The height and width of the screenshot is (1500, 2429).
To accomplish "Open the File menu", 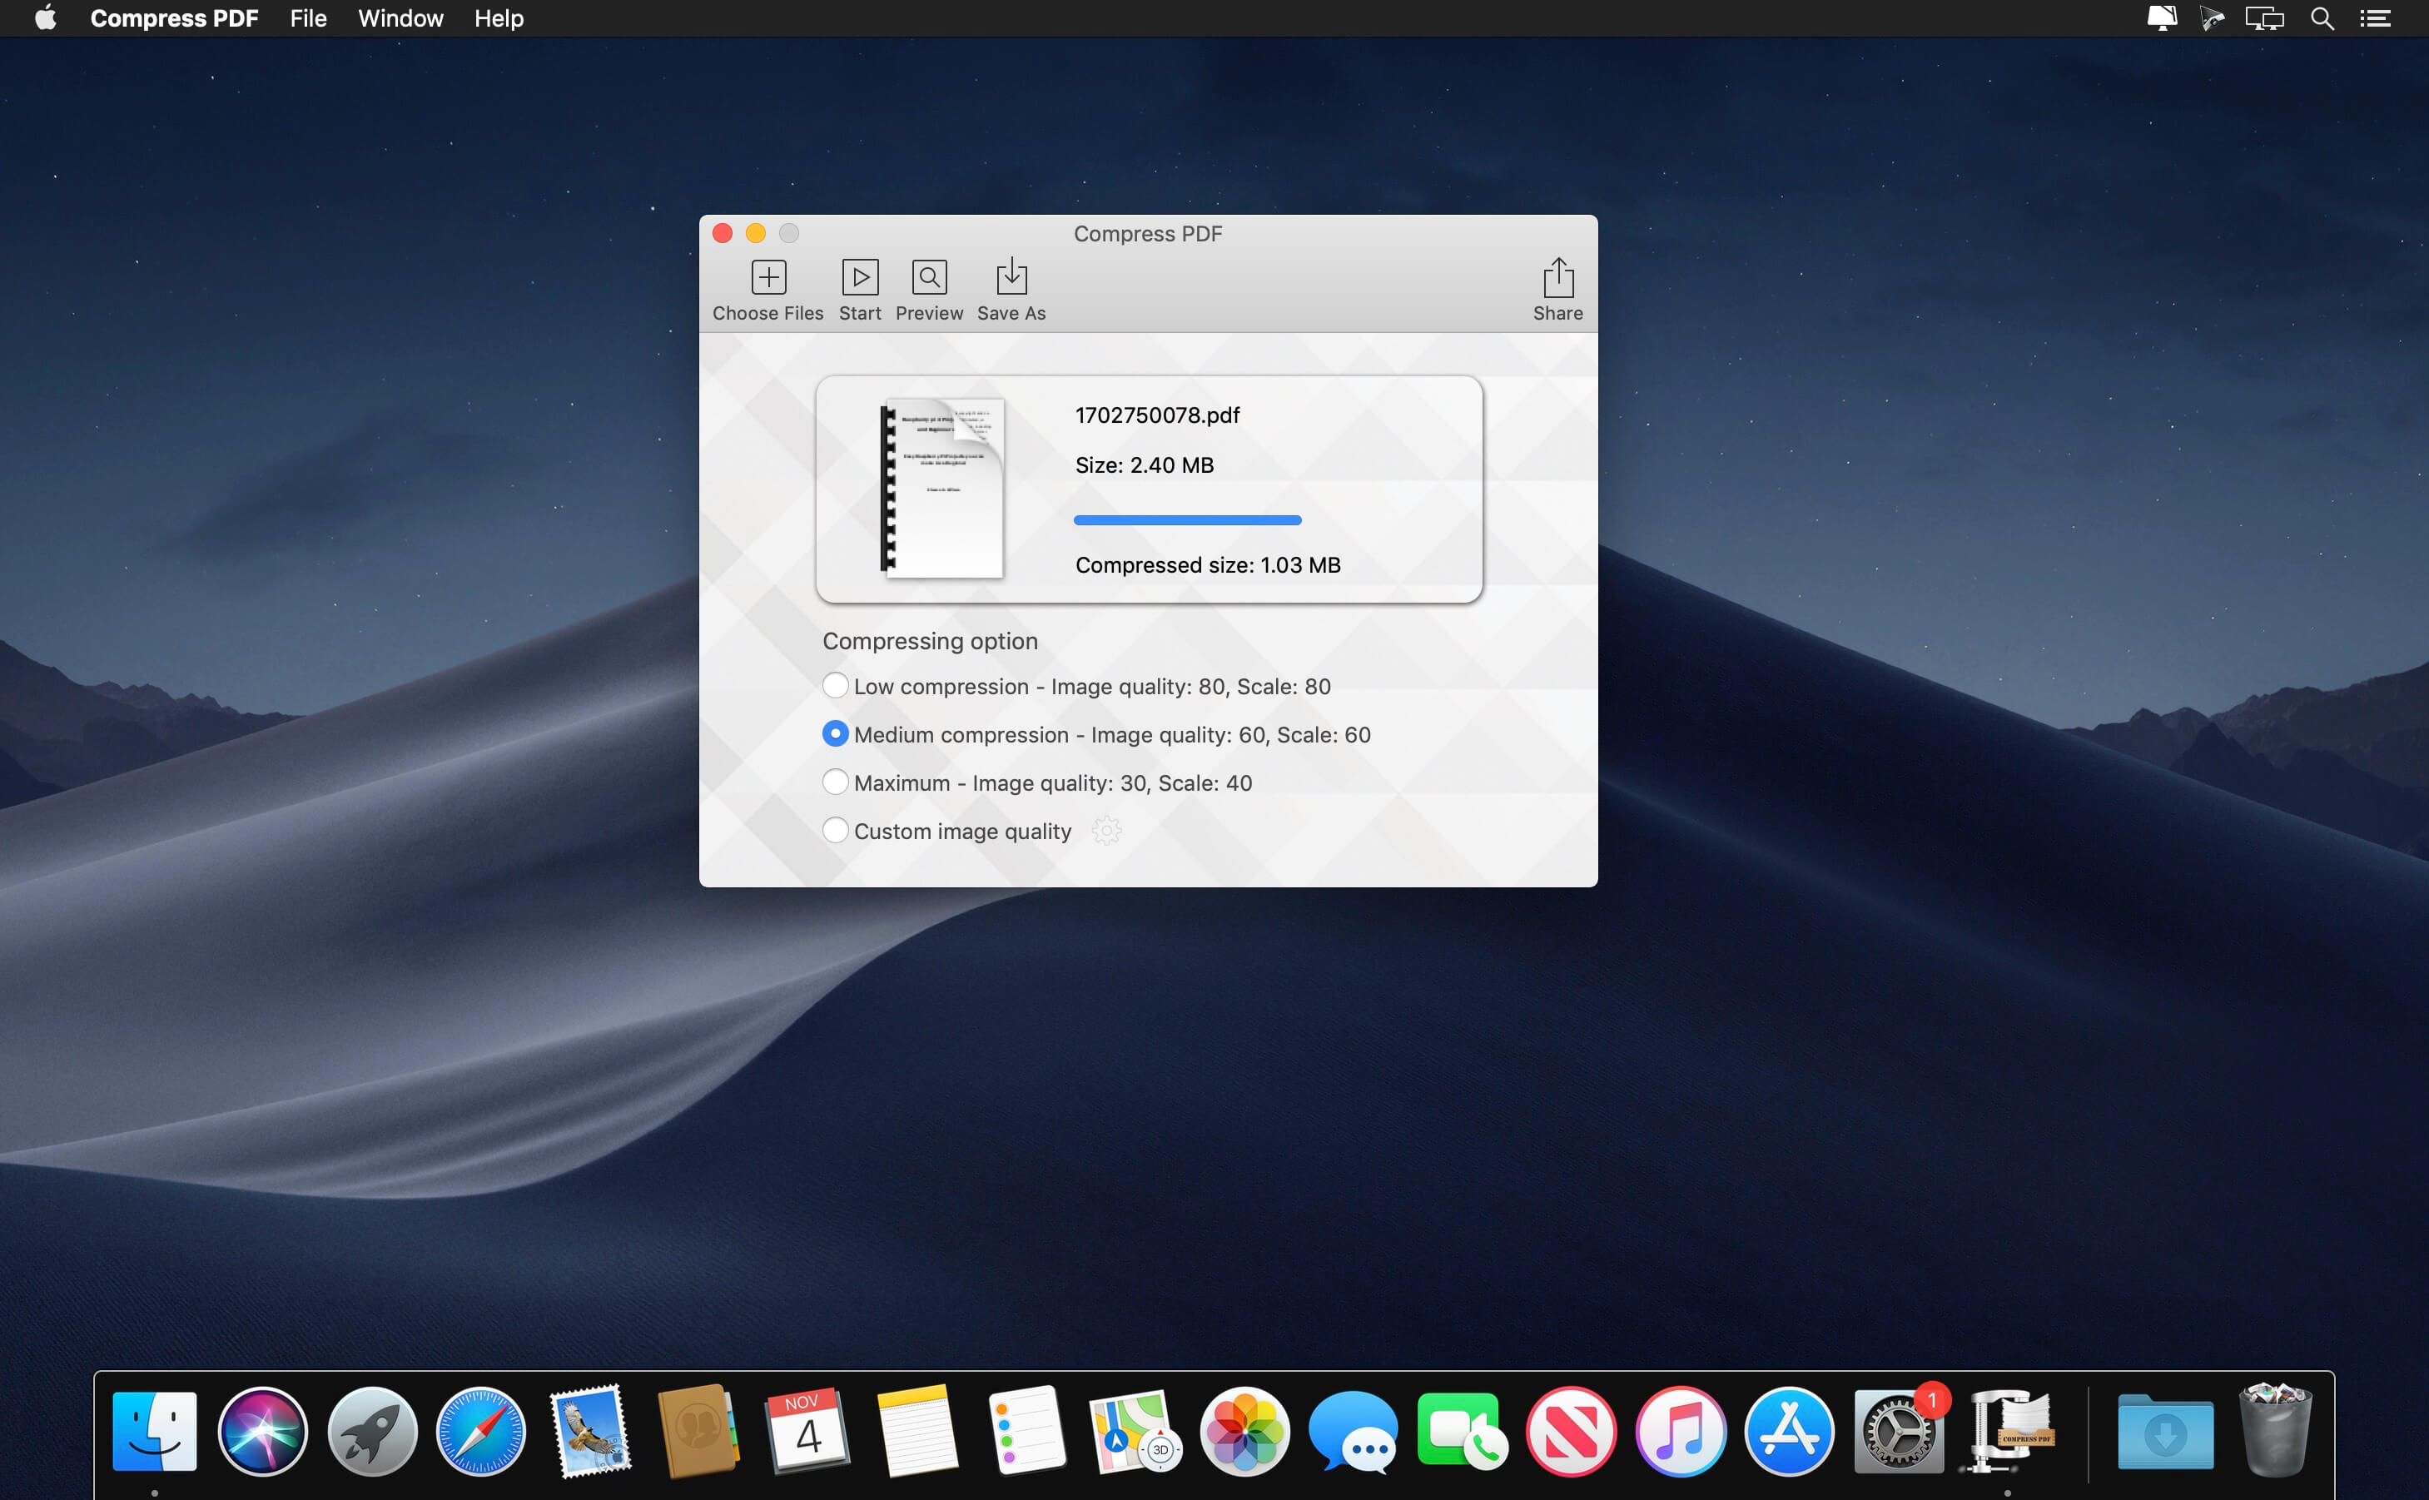I will 307,17.
